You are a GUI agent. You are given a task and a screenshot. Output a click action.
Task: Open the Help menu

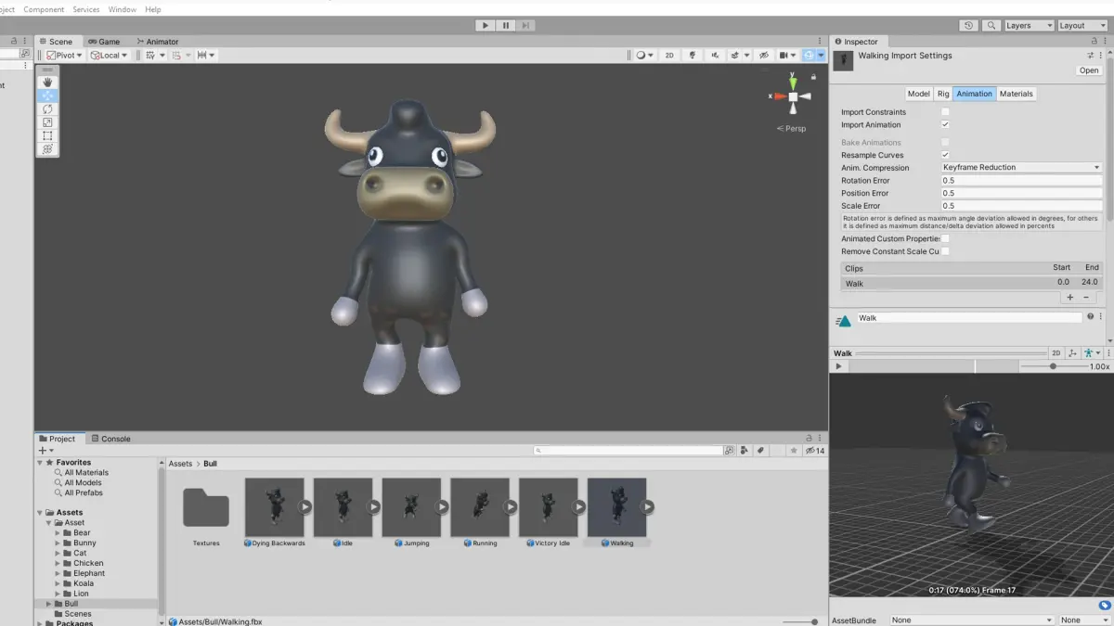pos(153,9)
